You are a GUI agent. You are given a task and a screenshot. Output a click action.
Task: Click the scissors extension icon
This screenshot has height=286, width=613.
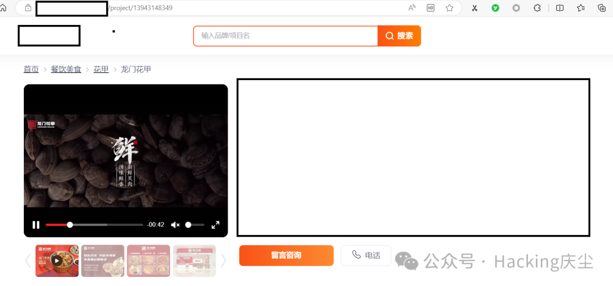pyautogui.click(x=475, y=8)
